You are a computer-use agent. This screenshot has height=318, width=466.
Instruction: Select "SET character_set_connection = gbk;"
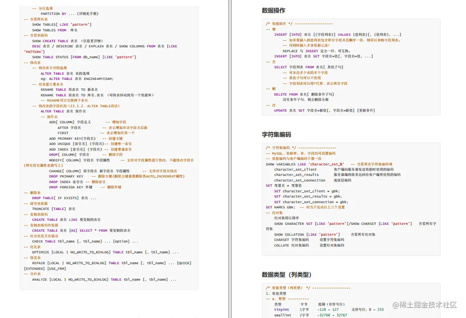[311, 202]
